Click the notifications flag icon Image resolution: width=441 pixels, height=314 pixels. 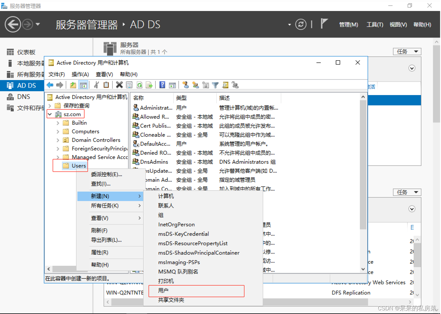click(324, 24)
